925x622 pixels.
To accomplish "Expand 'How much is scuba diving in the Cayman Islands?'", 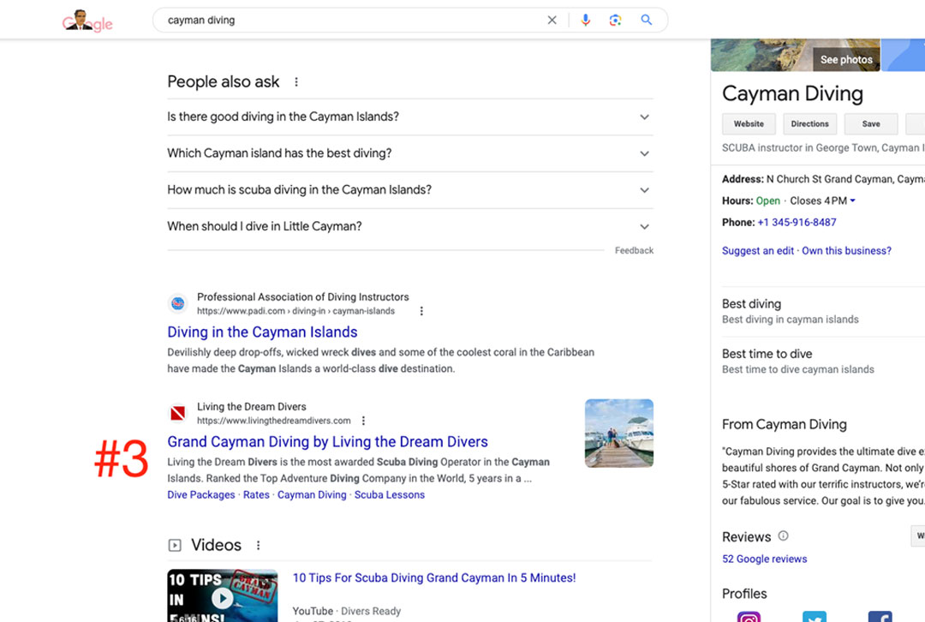I will tap(410, 190).
